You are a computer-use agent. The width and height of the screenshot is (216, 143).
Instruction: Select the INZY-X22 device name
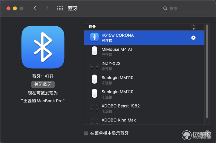tap(111, 63)
